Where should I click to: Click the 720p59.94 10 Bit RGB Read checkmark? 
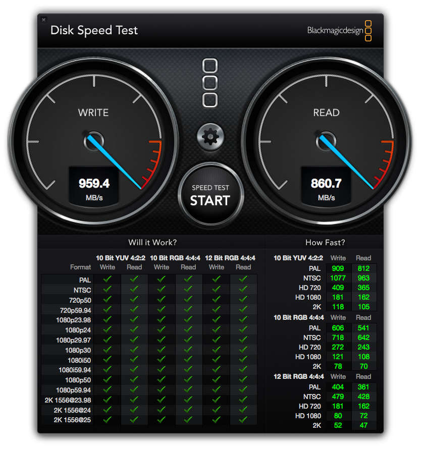point(188,309)
